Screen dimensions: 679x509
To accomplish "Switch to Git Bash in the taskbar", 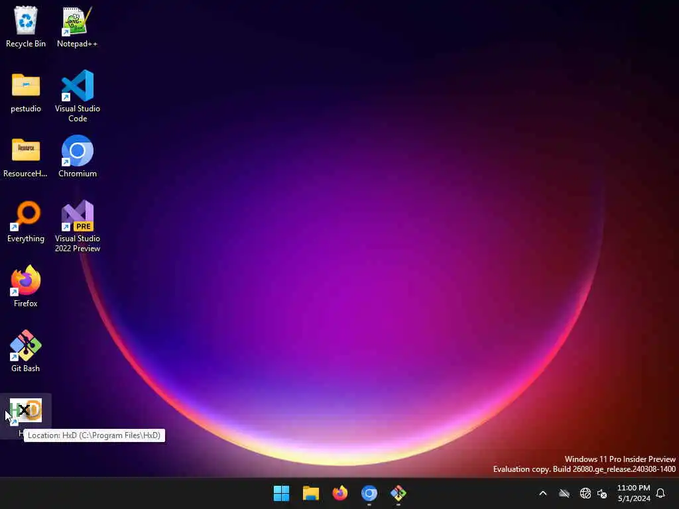I will [399, 493].
